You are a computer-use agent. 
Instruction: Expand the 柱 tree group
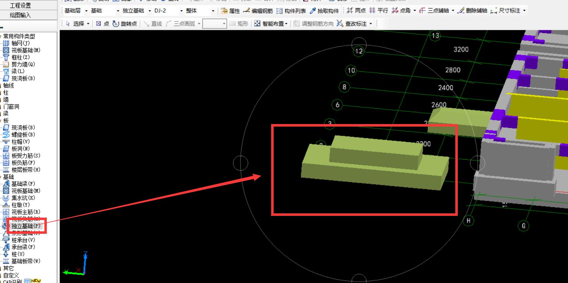6,92
